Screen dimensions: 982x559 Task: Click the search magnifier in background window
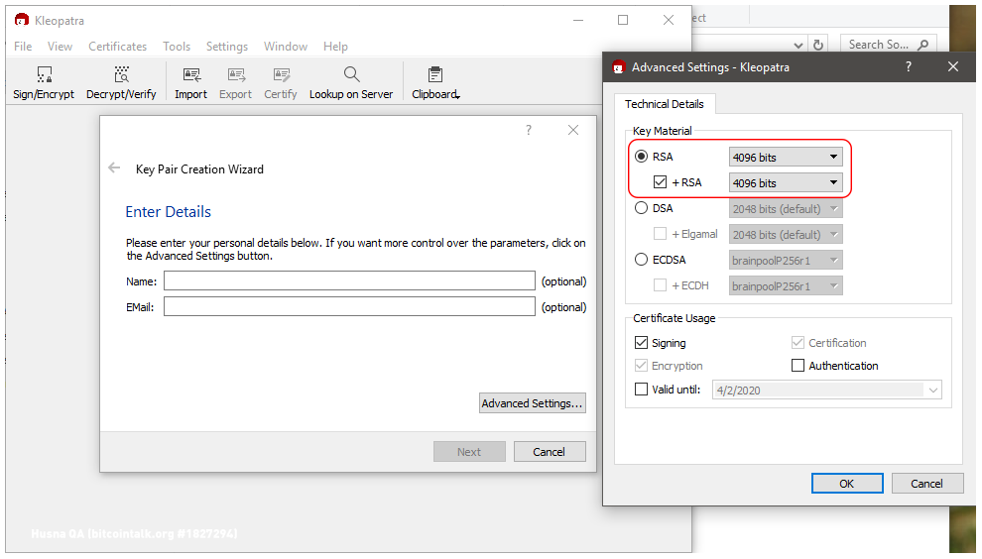coord(923,45)
